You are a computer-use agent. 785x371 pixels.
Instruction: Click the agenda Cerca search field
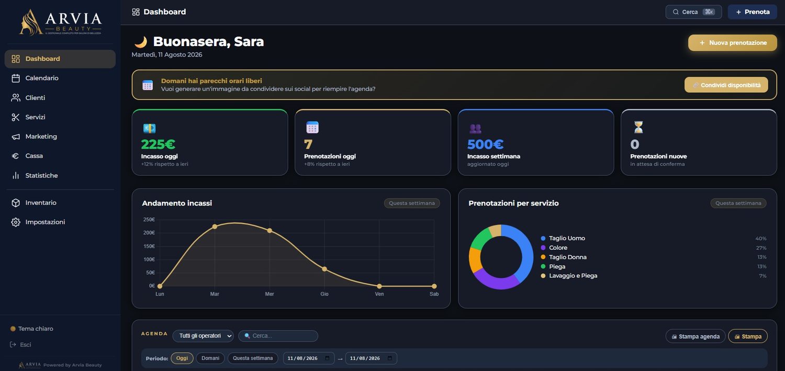pyautogui.click(x=278, y=336)
